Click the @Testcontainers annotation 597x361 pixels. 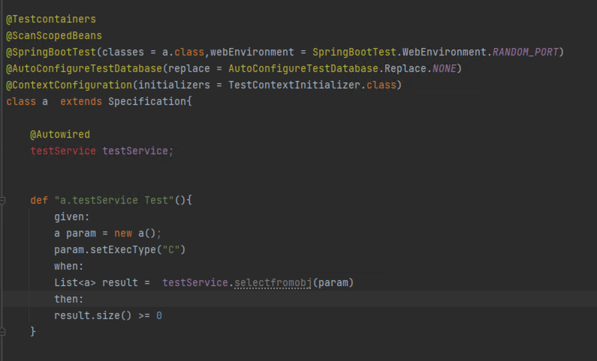51,19
